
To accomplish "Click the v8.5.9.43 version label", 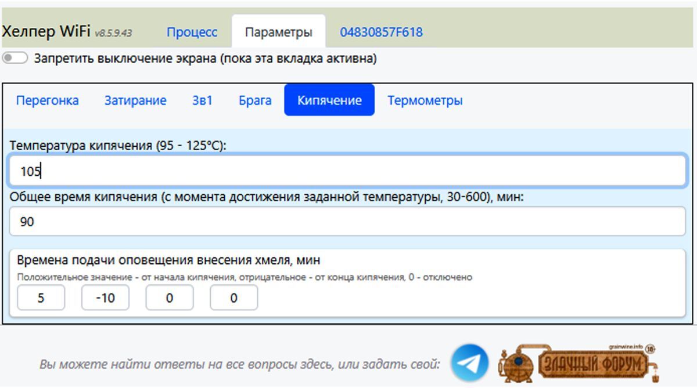I will click(x=113, y=33).
